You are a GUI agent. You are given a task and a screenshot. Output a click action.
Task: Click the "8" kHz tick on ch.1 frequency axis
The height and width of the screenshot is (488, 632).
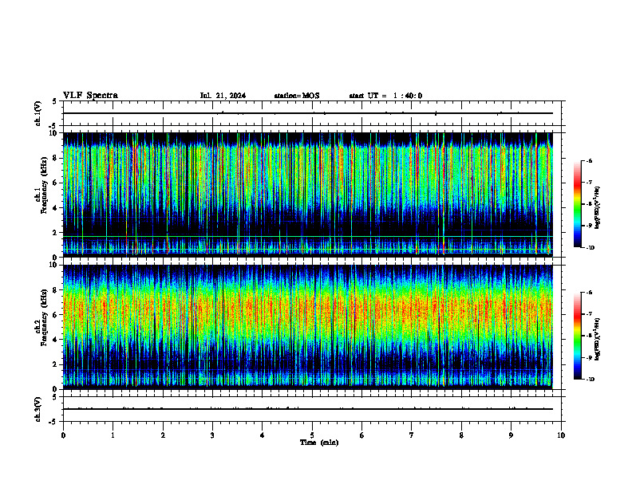(x=57, y=158)
